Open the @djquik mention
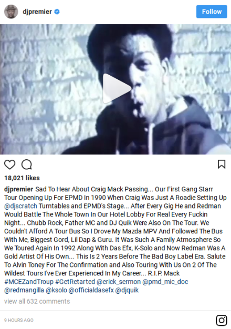The height and width of the screenshot is (329, 231). coord(127,290)
